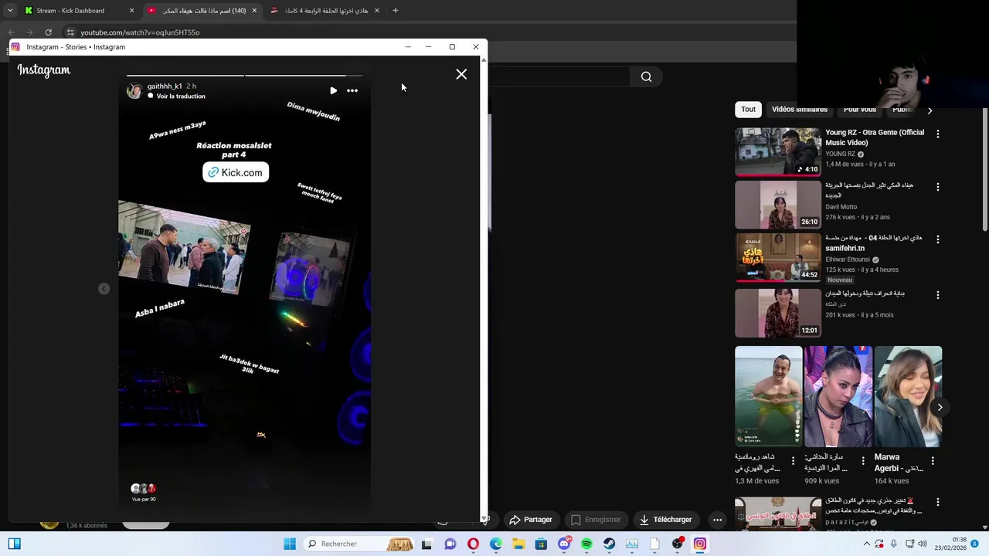
Task: Click the gaithhh_k1 story avatar
Action: 134,91
